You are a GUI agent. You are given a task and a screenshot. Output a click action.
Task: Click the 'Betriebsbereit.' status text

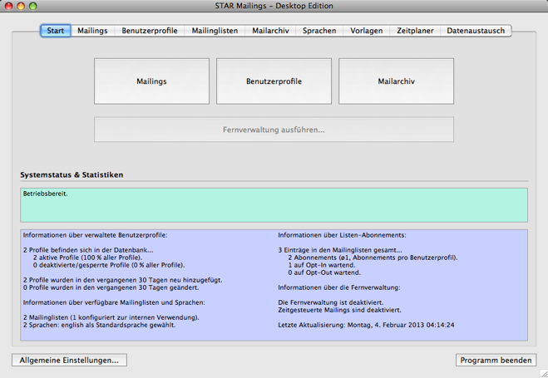coord(46,194)
